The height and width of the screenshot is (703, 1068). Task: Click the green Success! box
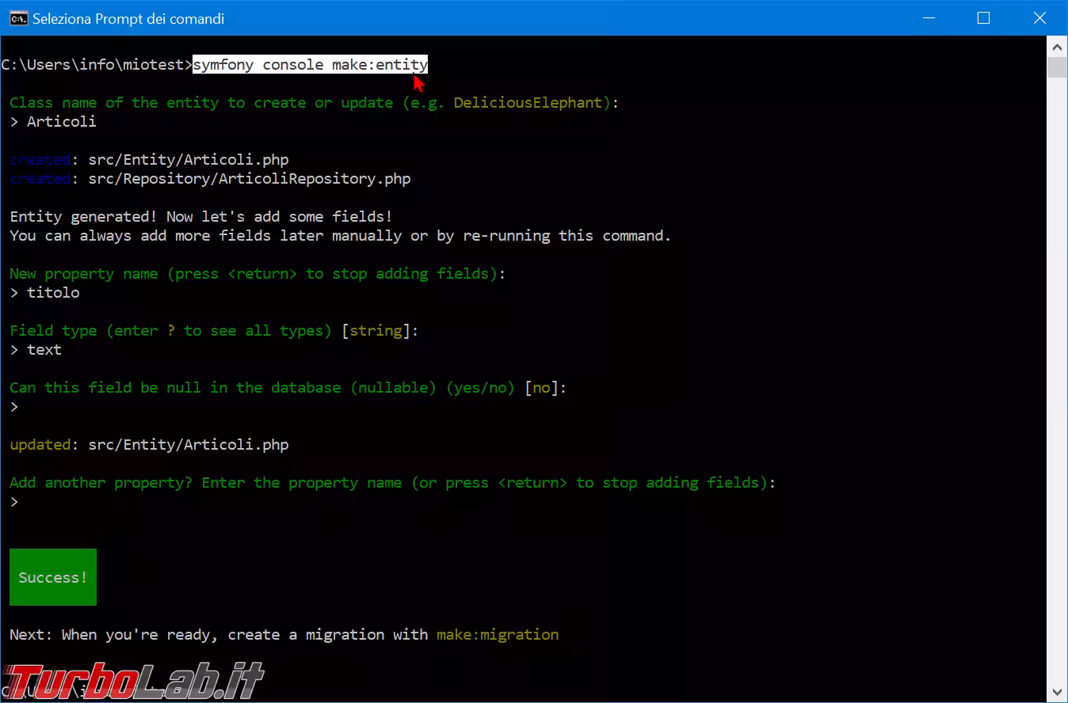click(53, 577)
